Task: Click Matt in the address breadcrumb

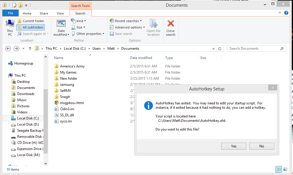Action: (x=111, y=49)
